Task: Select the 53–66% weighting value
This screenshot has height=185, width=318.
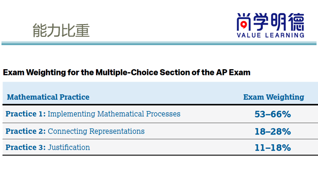Action: (x=273, y=114)
